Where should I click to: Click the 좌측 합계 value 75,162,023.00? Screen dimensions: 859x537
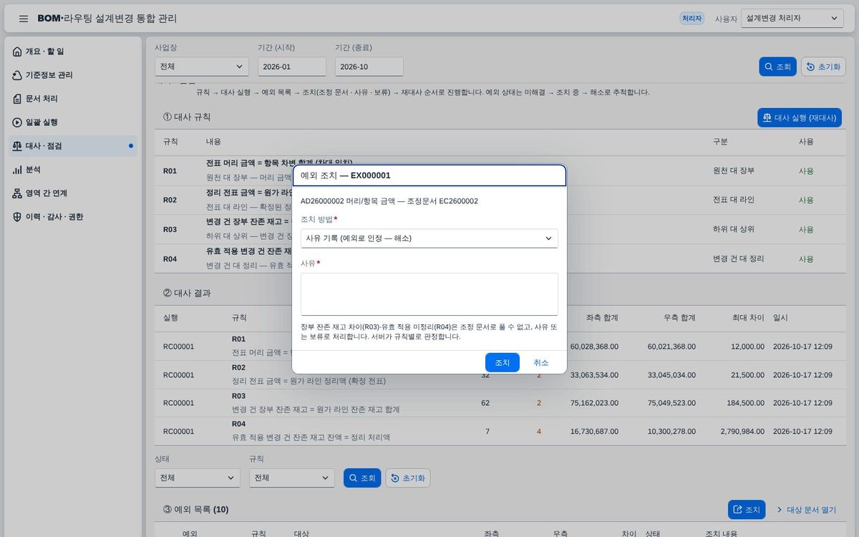point(594,403)
